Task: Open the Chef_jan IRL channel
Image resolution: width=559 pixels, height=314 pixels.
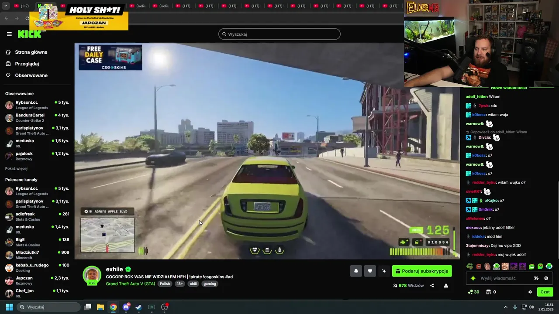Action: pyautogui.click(x=37, y=293)
